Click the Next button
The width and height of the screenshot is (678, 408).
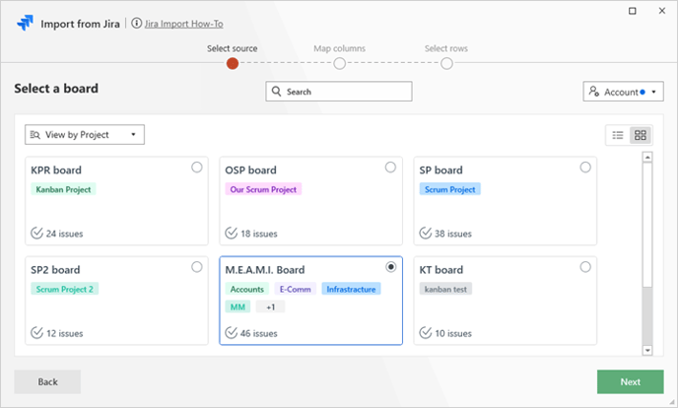pyautogui.click(x=631, y=381)
